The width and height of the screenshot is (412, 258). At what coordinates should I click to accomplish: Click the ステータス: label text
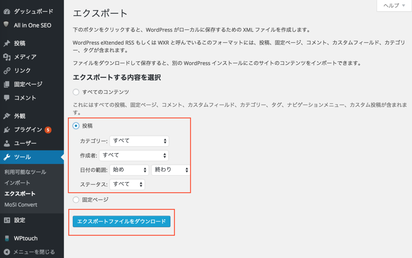coord(93,184)
